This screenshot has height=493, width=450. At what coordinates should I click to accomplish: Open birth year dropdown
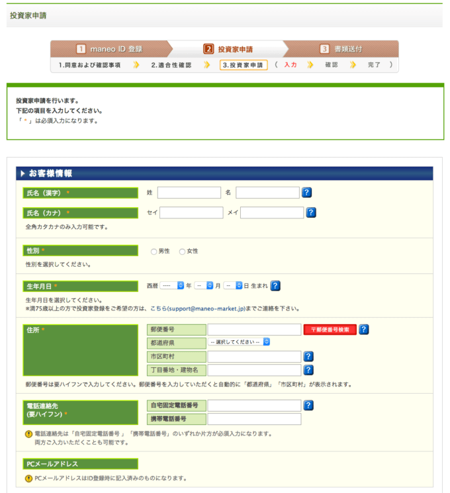point(171,285)
